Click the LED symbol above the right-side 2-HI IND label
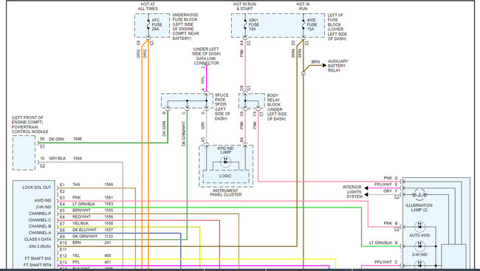480x271 pixels. 419,246
